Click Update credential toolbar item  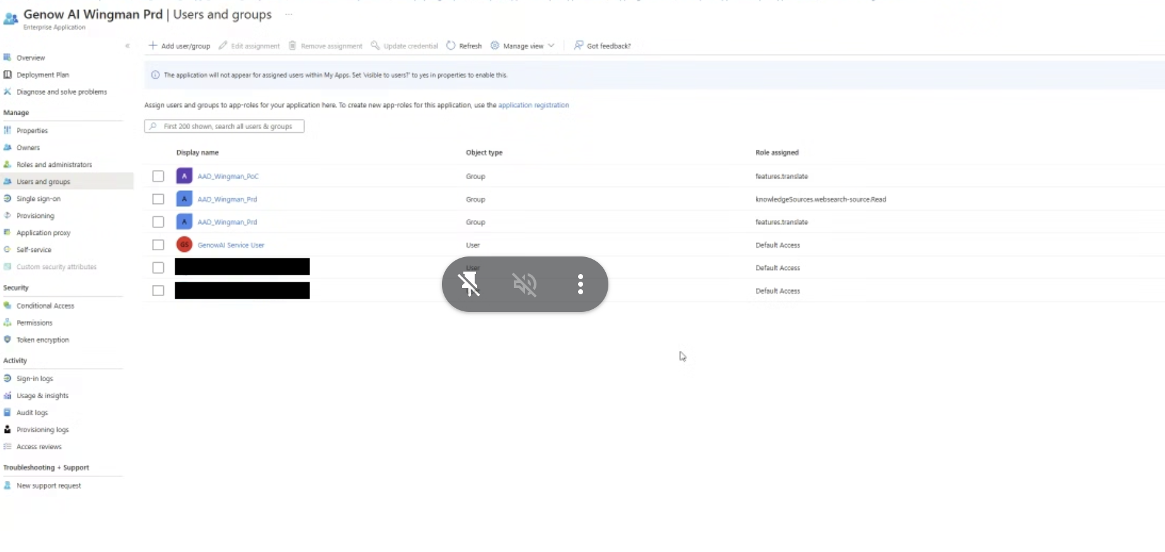coord(404,46)
